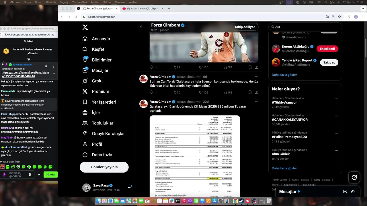Image resolution: width=367 pixels, height=206 pixels.
Task: Bookmark this page with Chrome star
Action: coord(339,17)
